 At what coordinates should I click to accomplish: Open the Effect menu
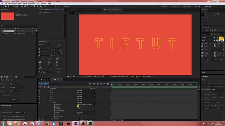[25, 4]
